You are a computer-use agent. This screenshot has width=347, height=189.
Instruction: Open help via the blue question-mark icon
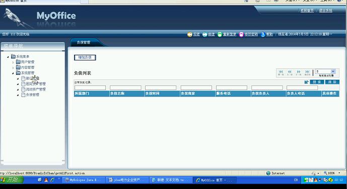[263, 34]
